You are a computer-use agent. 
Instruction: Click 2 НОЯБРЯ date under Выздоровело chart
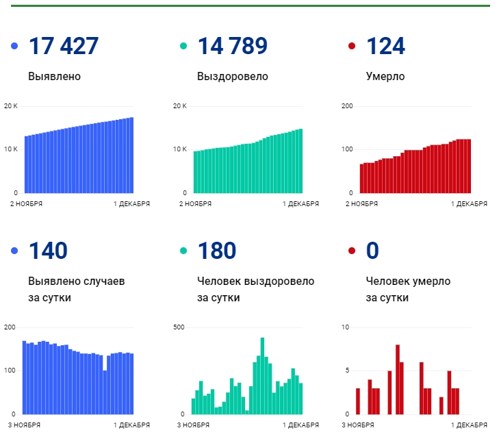(x=195, y=203)
